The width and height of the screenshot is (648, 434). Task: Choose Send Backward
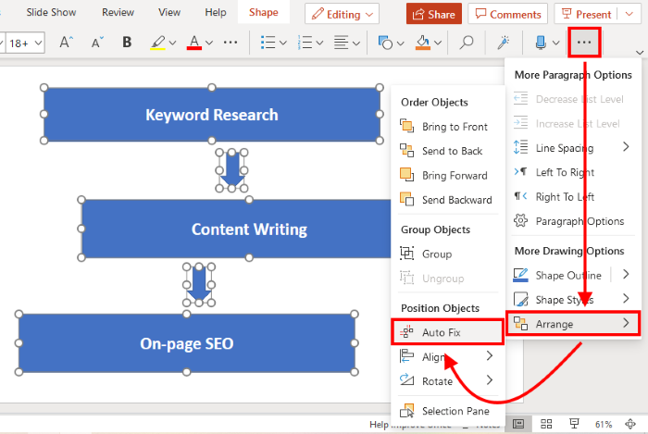(x=447, y=200)
